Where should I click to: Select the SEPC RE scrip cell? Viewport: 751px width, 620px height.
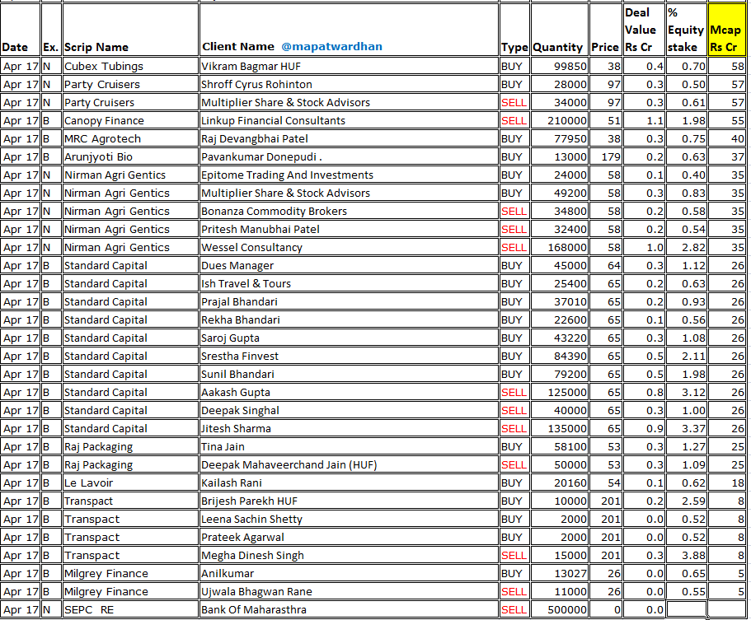tap(130, 610)
